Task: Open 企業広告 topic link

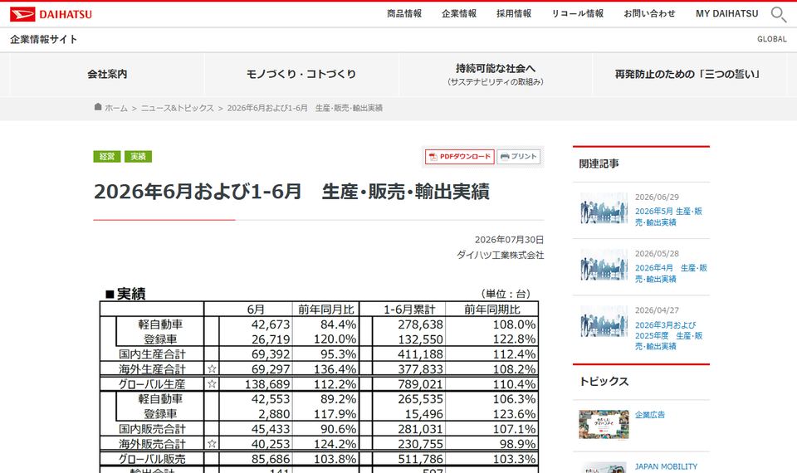Action: pos(649,415)
